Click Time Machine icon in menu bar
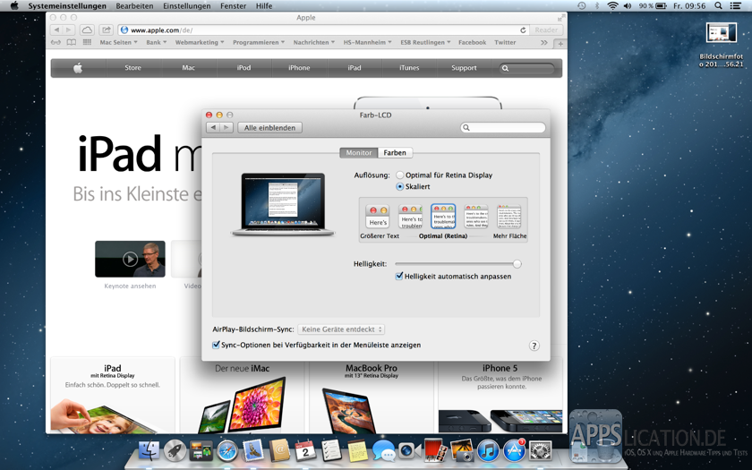Viewport: 752px width, 470px height. point(581,5)
